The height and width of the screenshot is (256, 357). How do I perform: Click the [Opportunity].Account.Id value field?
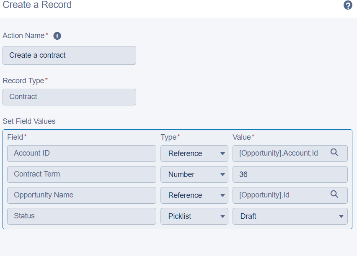[279, 154]
